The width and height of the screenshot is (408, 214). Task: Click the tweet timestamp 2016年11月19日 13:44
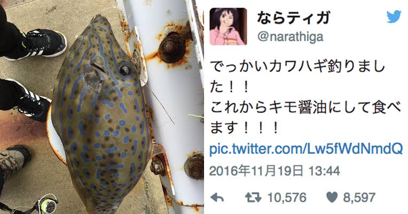pyautogui.click(x=275, y=171)
